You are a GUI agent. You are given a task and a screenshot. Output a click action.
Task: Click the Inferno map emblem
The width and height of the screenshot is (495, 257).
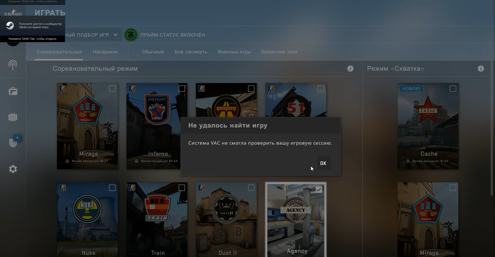[157, 110]
